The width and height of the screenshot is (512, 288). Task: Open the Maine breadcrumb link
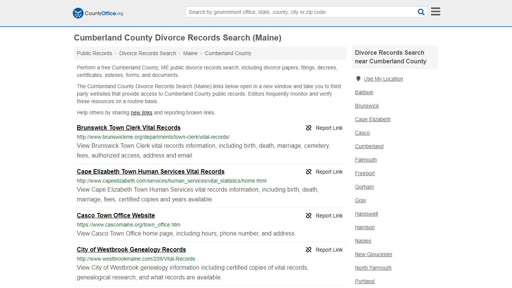coord(190,53)
